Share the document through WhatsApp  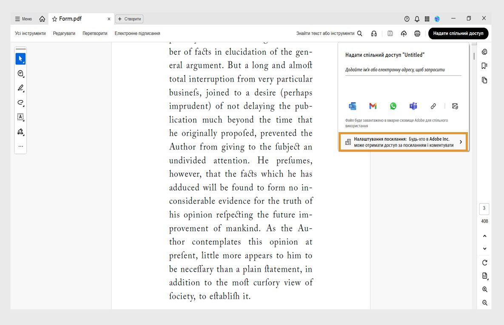click(x=393, y=106)
